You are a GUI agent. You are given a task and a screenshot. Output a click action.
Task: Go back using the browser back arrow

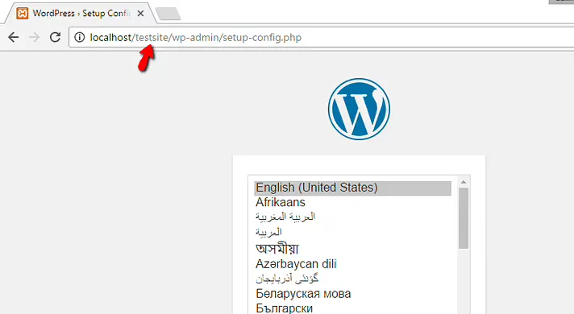pyautogui.click(x=14, y=37)
